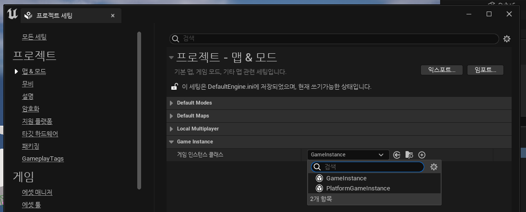
Task: Focus the class picker search field
Action: (x=368, y=167)
